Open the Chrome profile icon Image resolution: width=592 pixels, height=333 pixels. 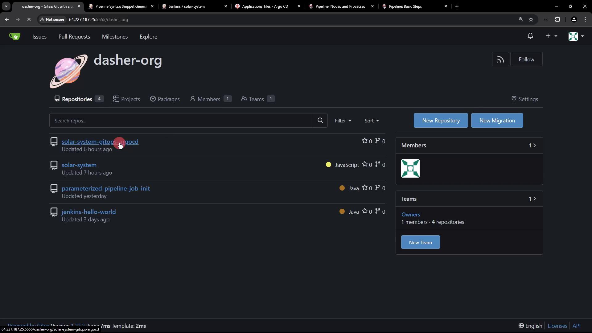pos(574,19)
